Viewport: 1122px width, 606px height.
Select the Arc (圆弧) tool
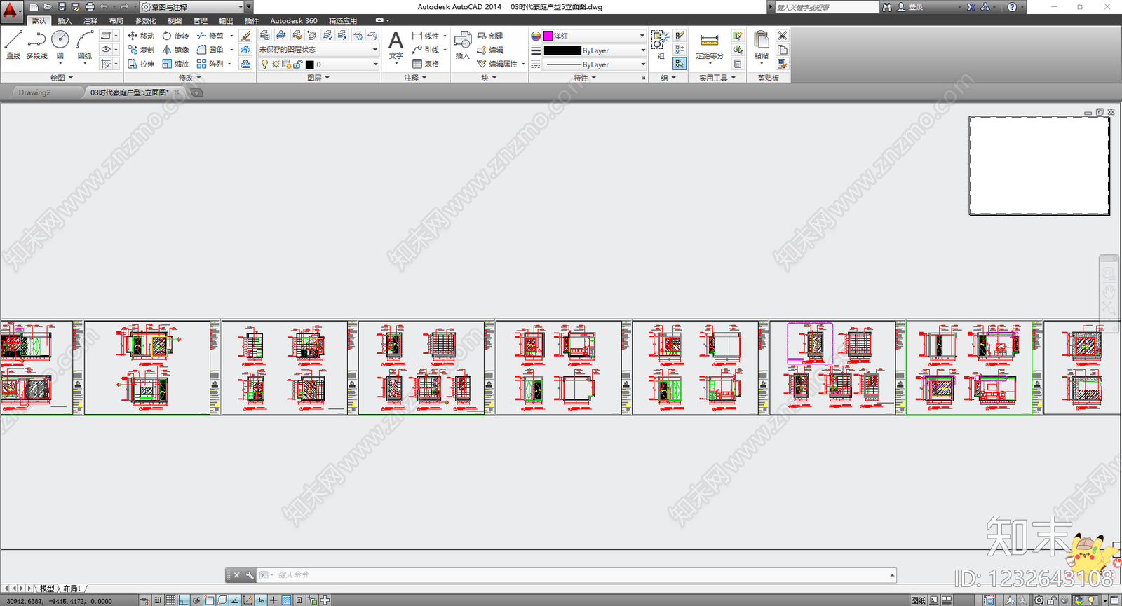[85, 46]
